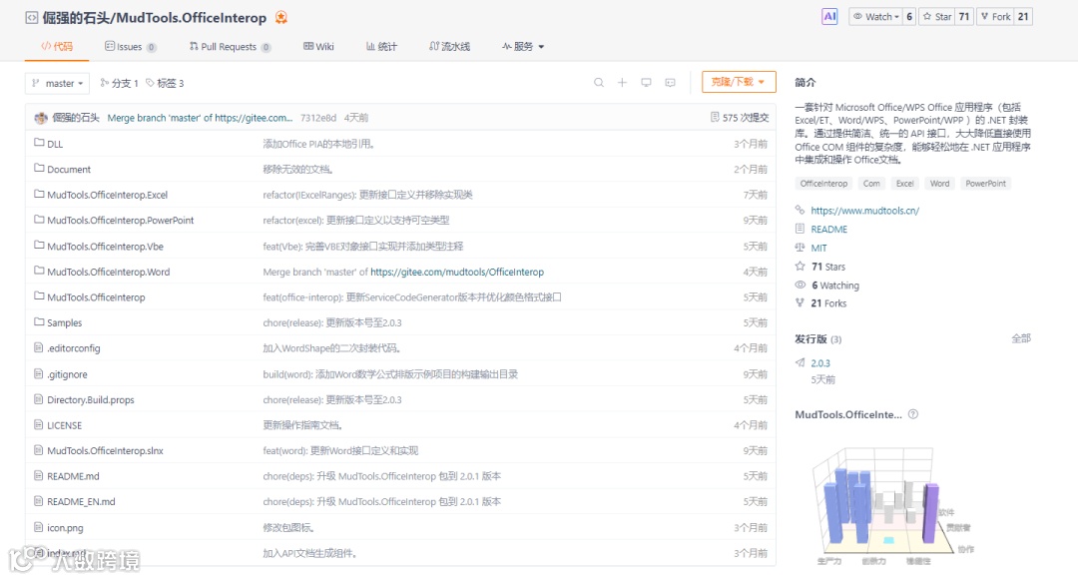Expand the 克隆/下载 dropdown button
Viewport: 1078px width, 580px height.
[739, 82]
